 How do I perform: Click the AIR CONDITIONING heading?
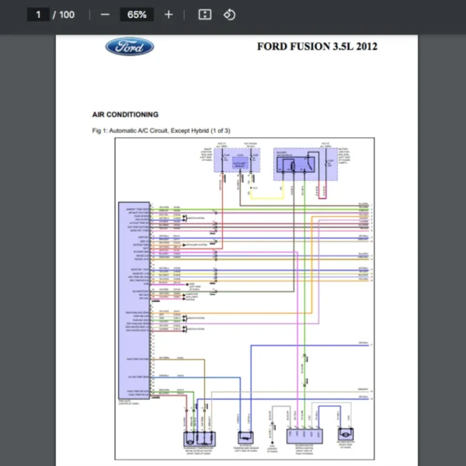pos(125,114)
